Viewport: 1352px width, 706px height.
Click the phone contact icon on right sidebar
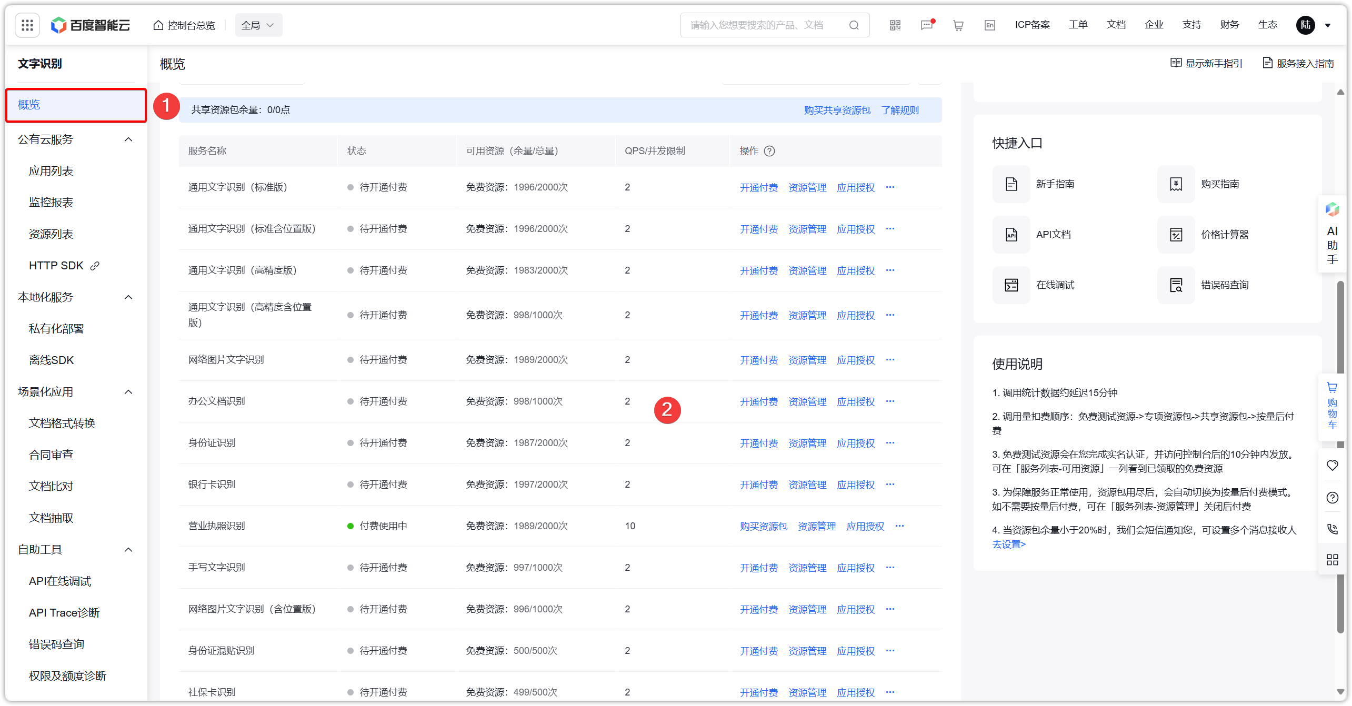coord(1332,529)
